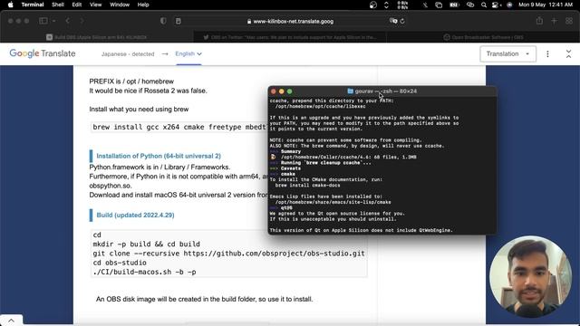This screenshot has height=326, width=580.
Task: Click Spotlight search icon in menu bar
Action: tap(483, 5)
